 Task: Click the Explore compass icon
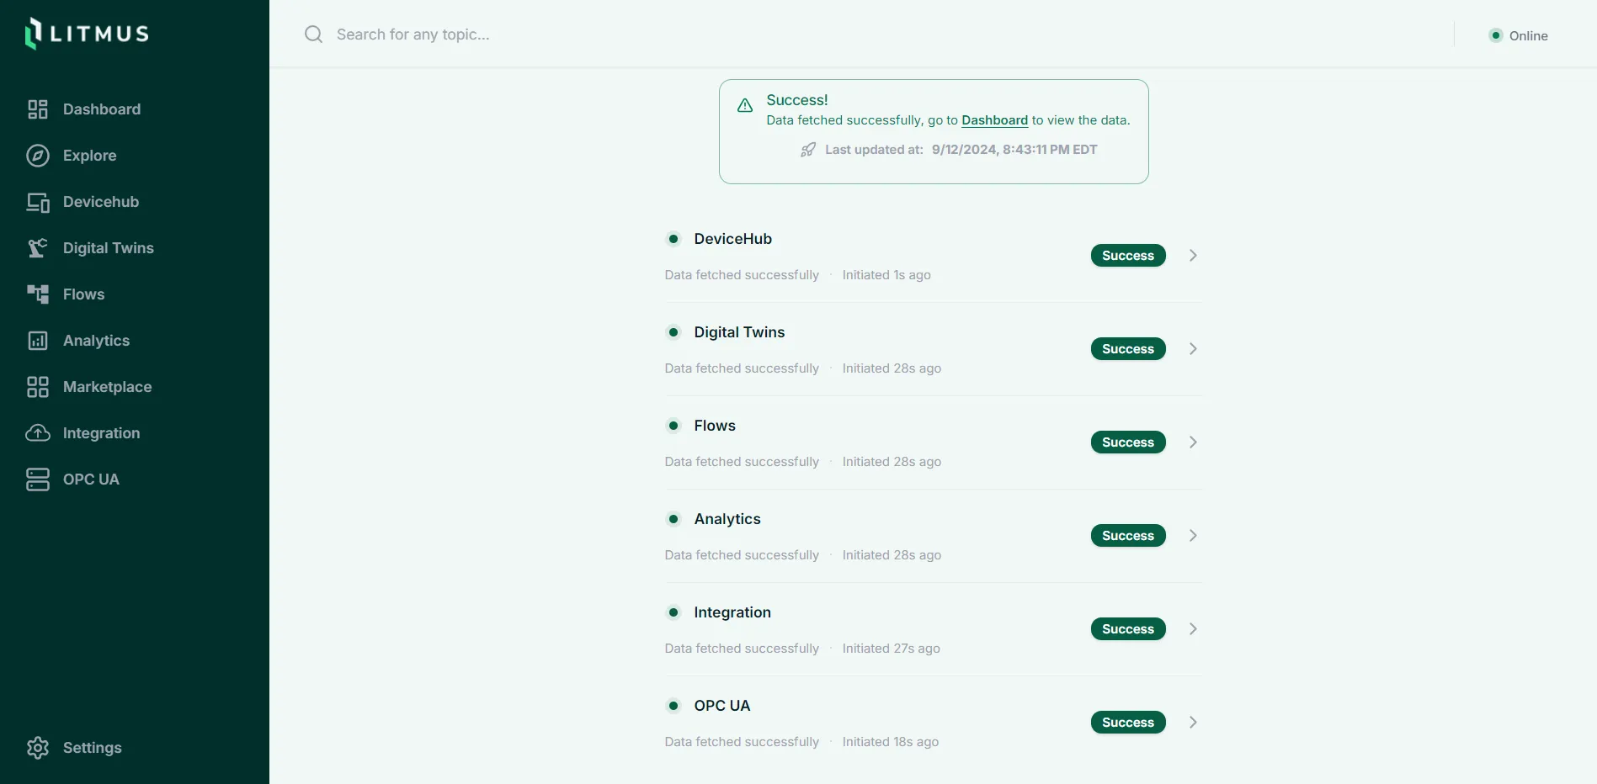pyautogui.click(x=38, y=156)
